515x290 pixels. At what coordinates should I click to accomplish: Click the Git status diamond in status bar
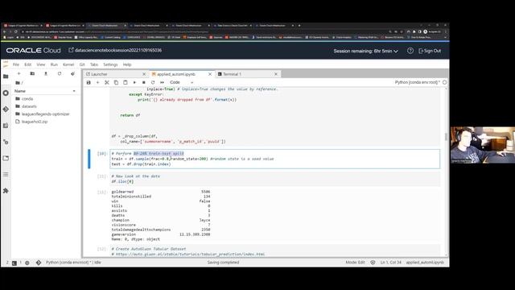(x=39, y=263)
